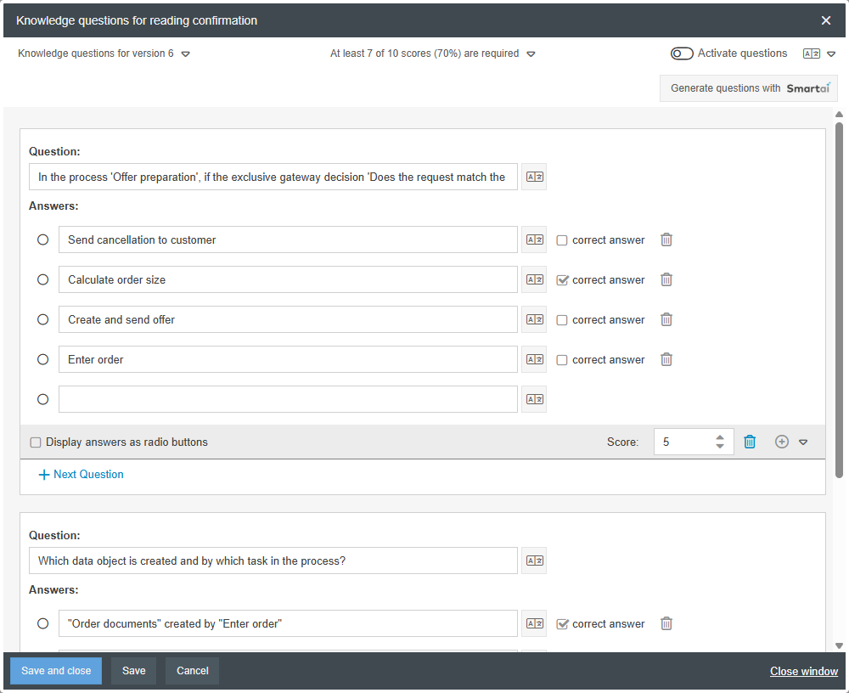Select the radio button for the empty answer
849x693 pixels.
(x=42, y=399)
